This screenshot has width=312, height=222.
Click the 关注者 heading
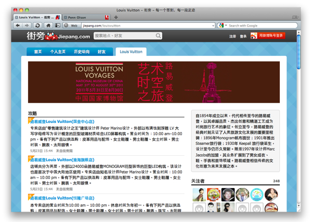click(198, 181)
